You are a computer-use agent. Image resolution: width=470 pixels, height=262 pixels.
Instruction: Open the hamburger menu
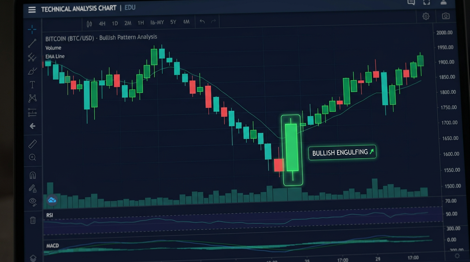(32, 10)
